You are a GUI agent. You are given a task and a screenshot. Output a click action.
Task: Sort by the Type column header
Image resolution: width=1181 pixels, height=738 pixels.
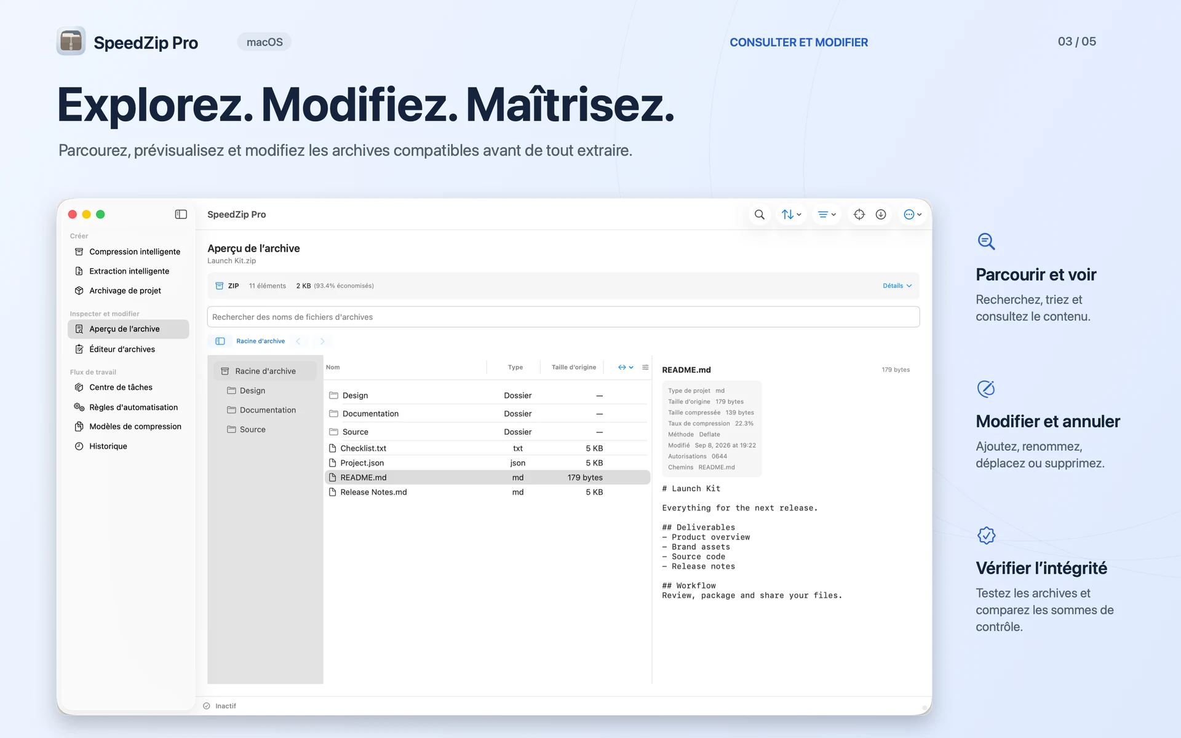point(515,368)
